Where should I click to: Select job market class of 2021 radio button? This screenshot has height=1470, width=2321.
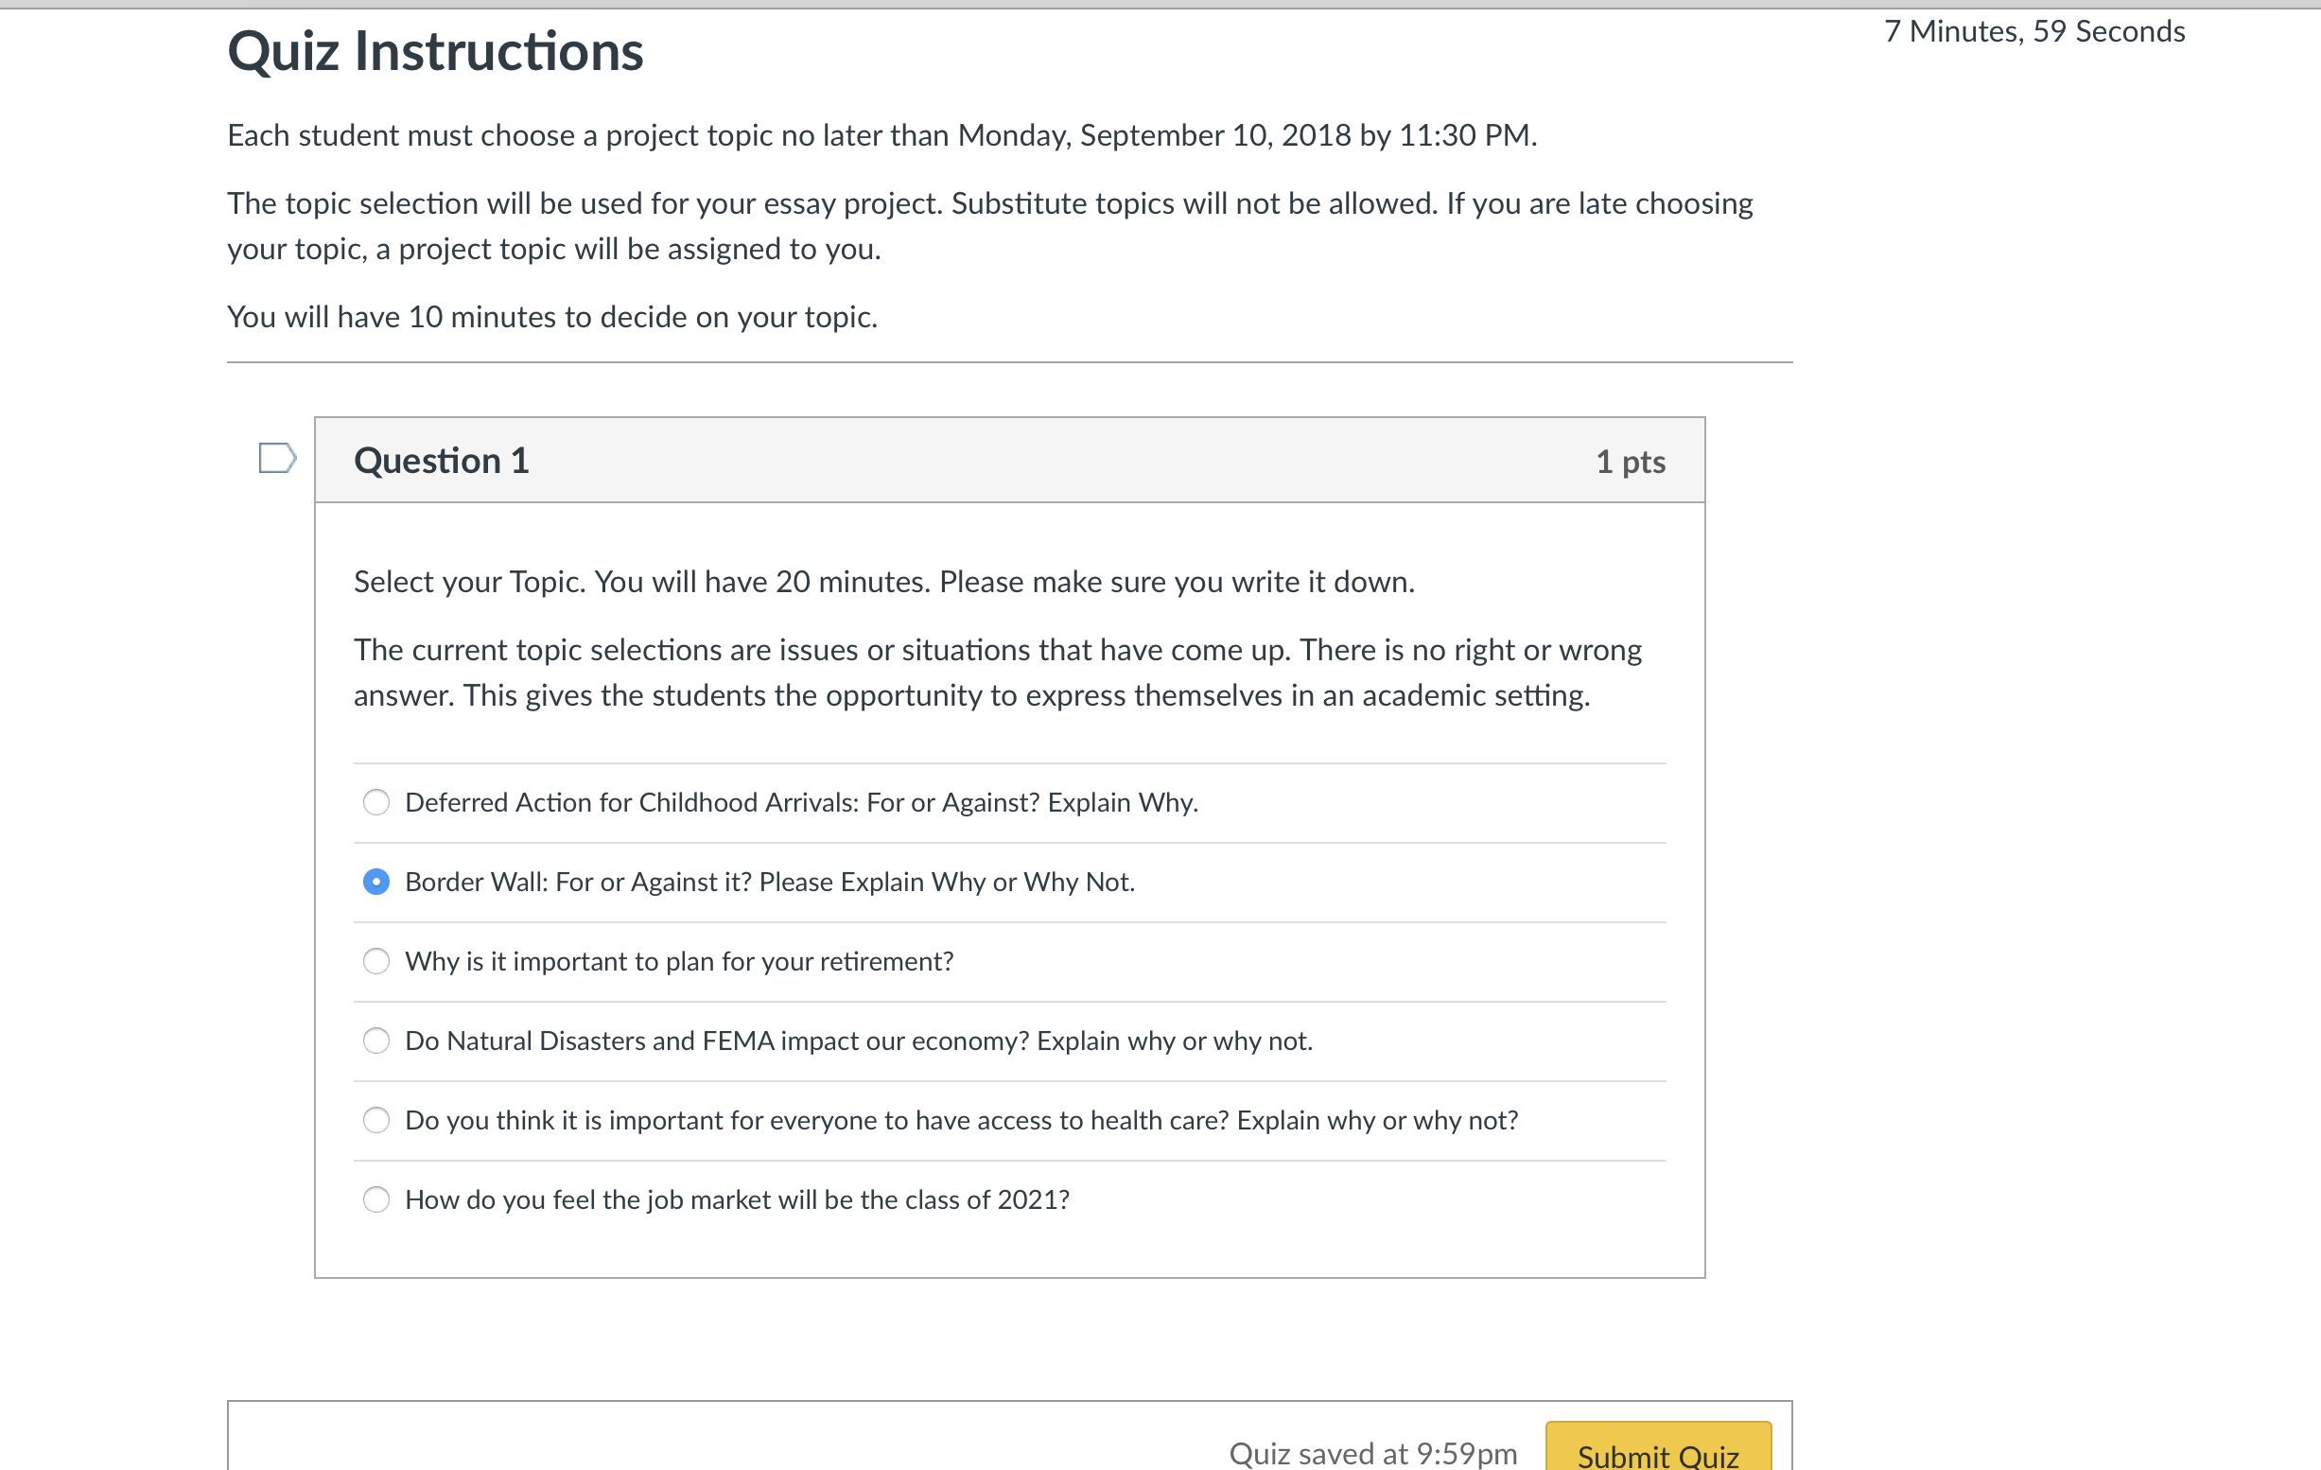click(x=375, y=1199)
